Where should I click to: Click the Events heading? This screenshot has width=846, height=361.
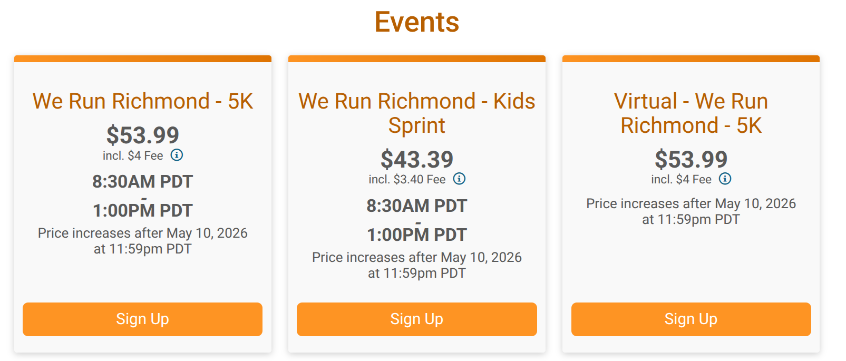coord(416,22)
